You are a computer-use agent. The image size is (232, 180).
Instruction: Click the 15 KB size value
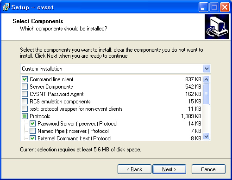194,102
